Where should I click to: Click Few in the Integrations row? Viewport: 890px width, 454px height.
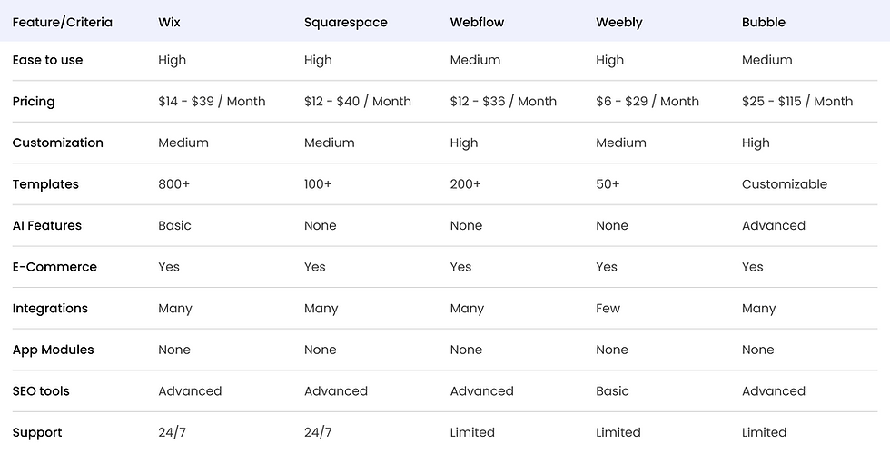click(x=608, y=308)
